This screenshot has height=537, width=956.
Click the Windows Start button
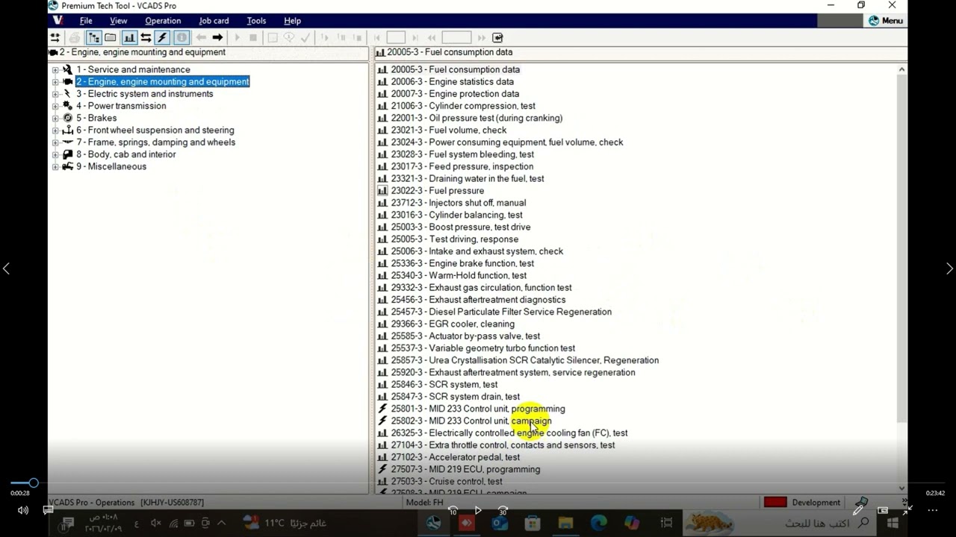click(x=893, y=524)
